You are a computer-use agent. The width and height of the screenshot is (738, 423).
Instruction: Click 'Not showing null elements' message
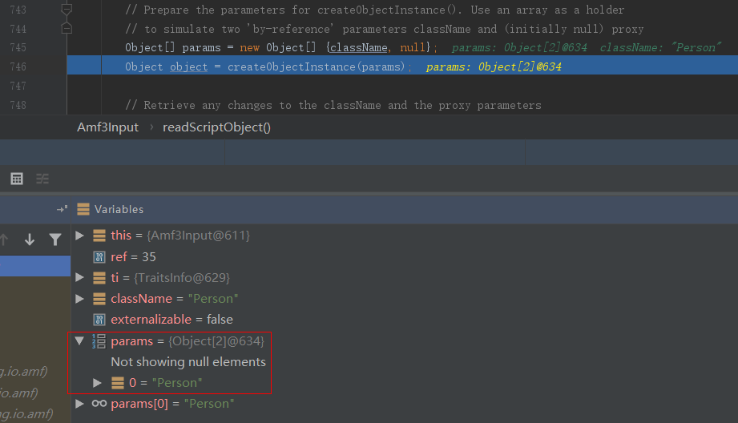[x=188, y=362]
